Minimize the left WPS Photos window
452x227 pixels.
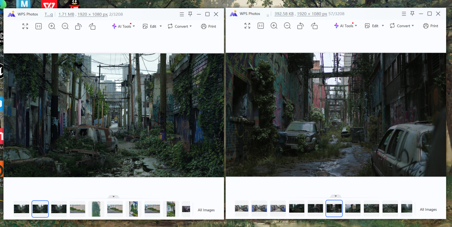pyautogui.click(x=199, y=14)
